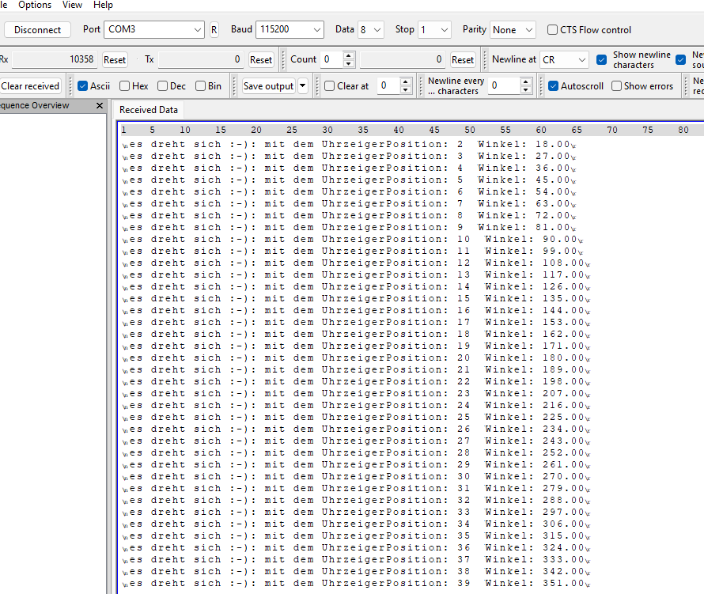
Task: Choose the Newline at CR dropdown
Action: click(565, 60)
